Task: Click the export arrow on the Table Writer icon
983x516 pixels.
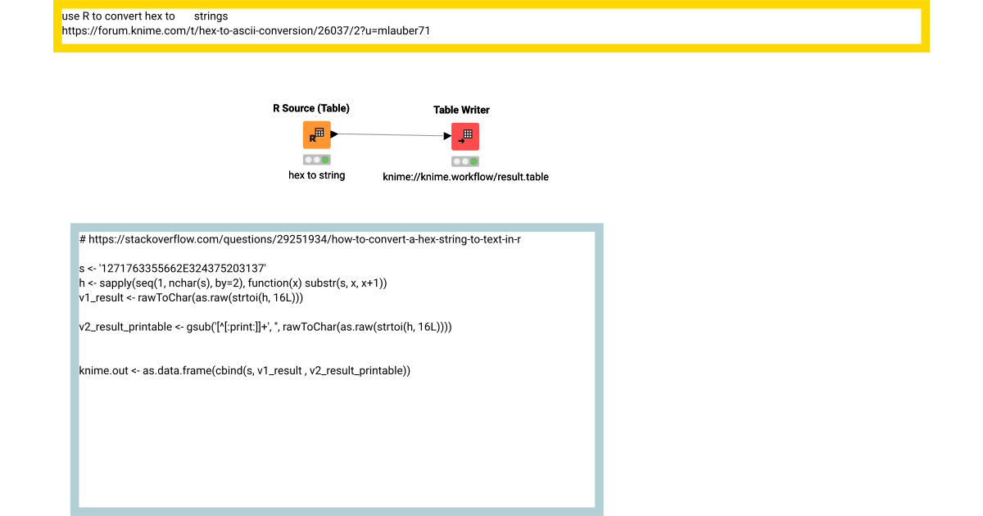Action: pyautogui.click(x=463, y=141)
